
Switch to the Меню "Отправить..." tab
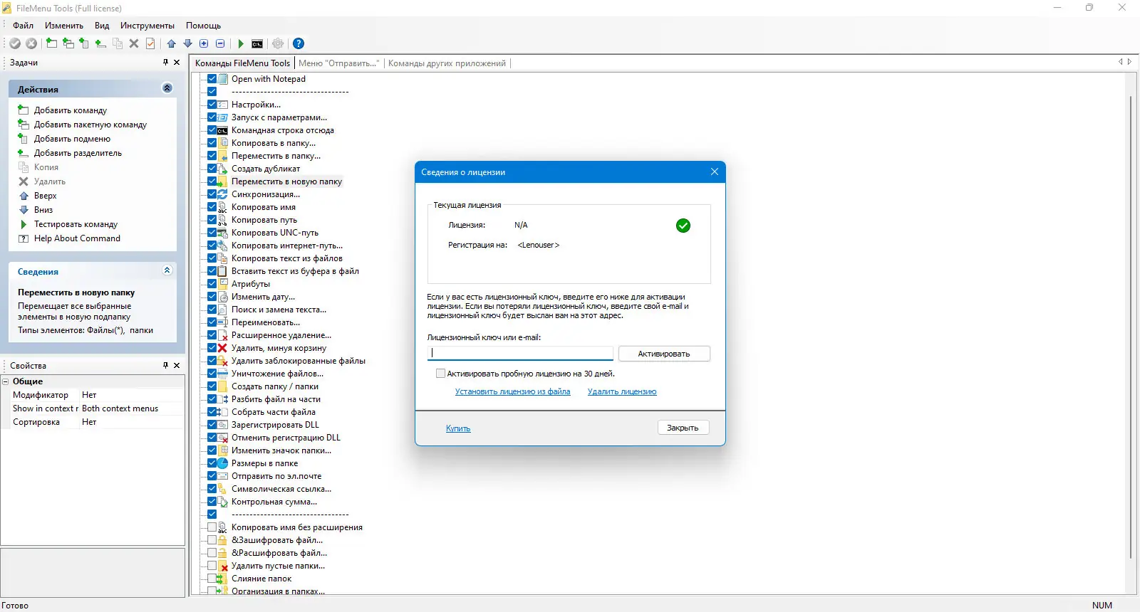tap(339, 63)
